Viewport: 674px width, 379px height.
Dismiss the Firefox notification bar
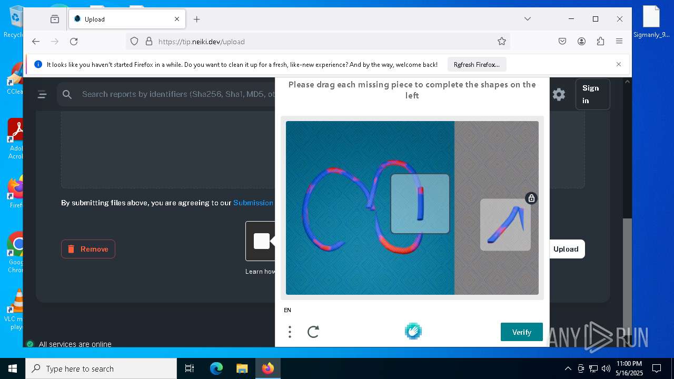[x=619, y=64]
